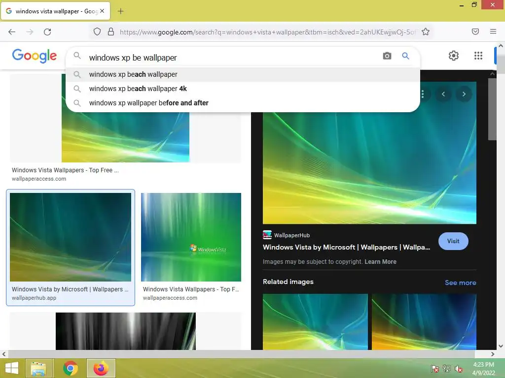505x378 pixels.
Task: Launch Chrome from the taskbar
Action: coord(71,368)
